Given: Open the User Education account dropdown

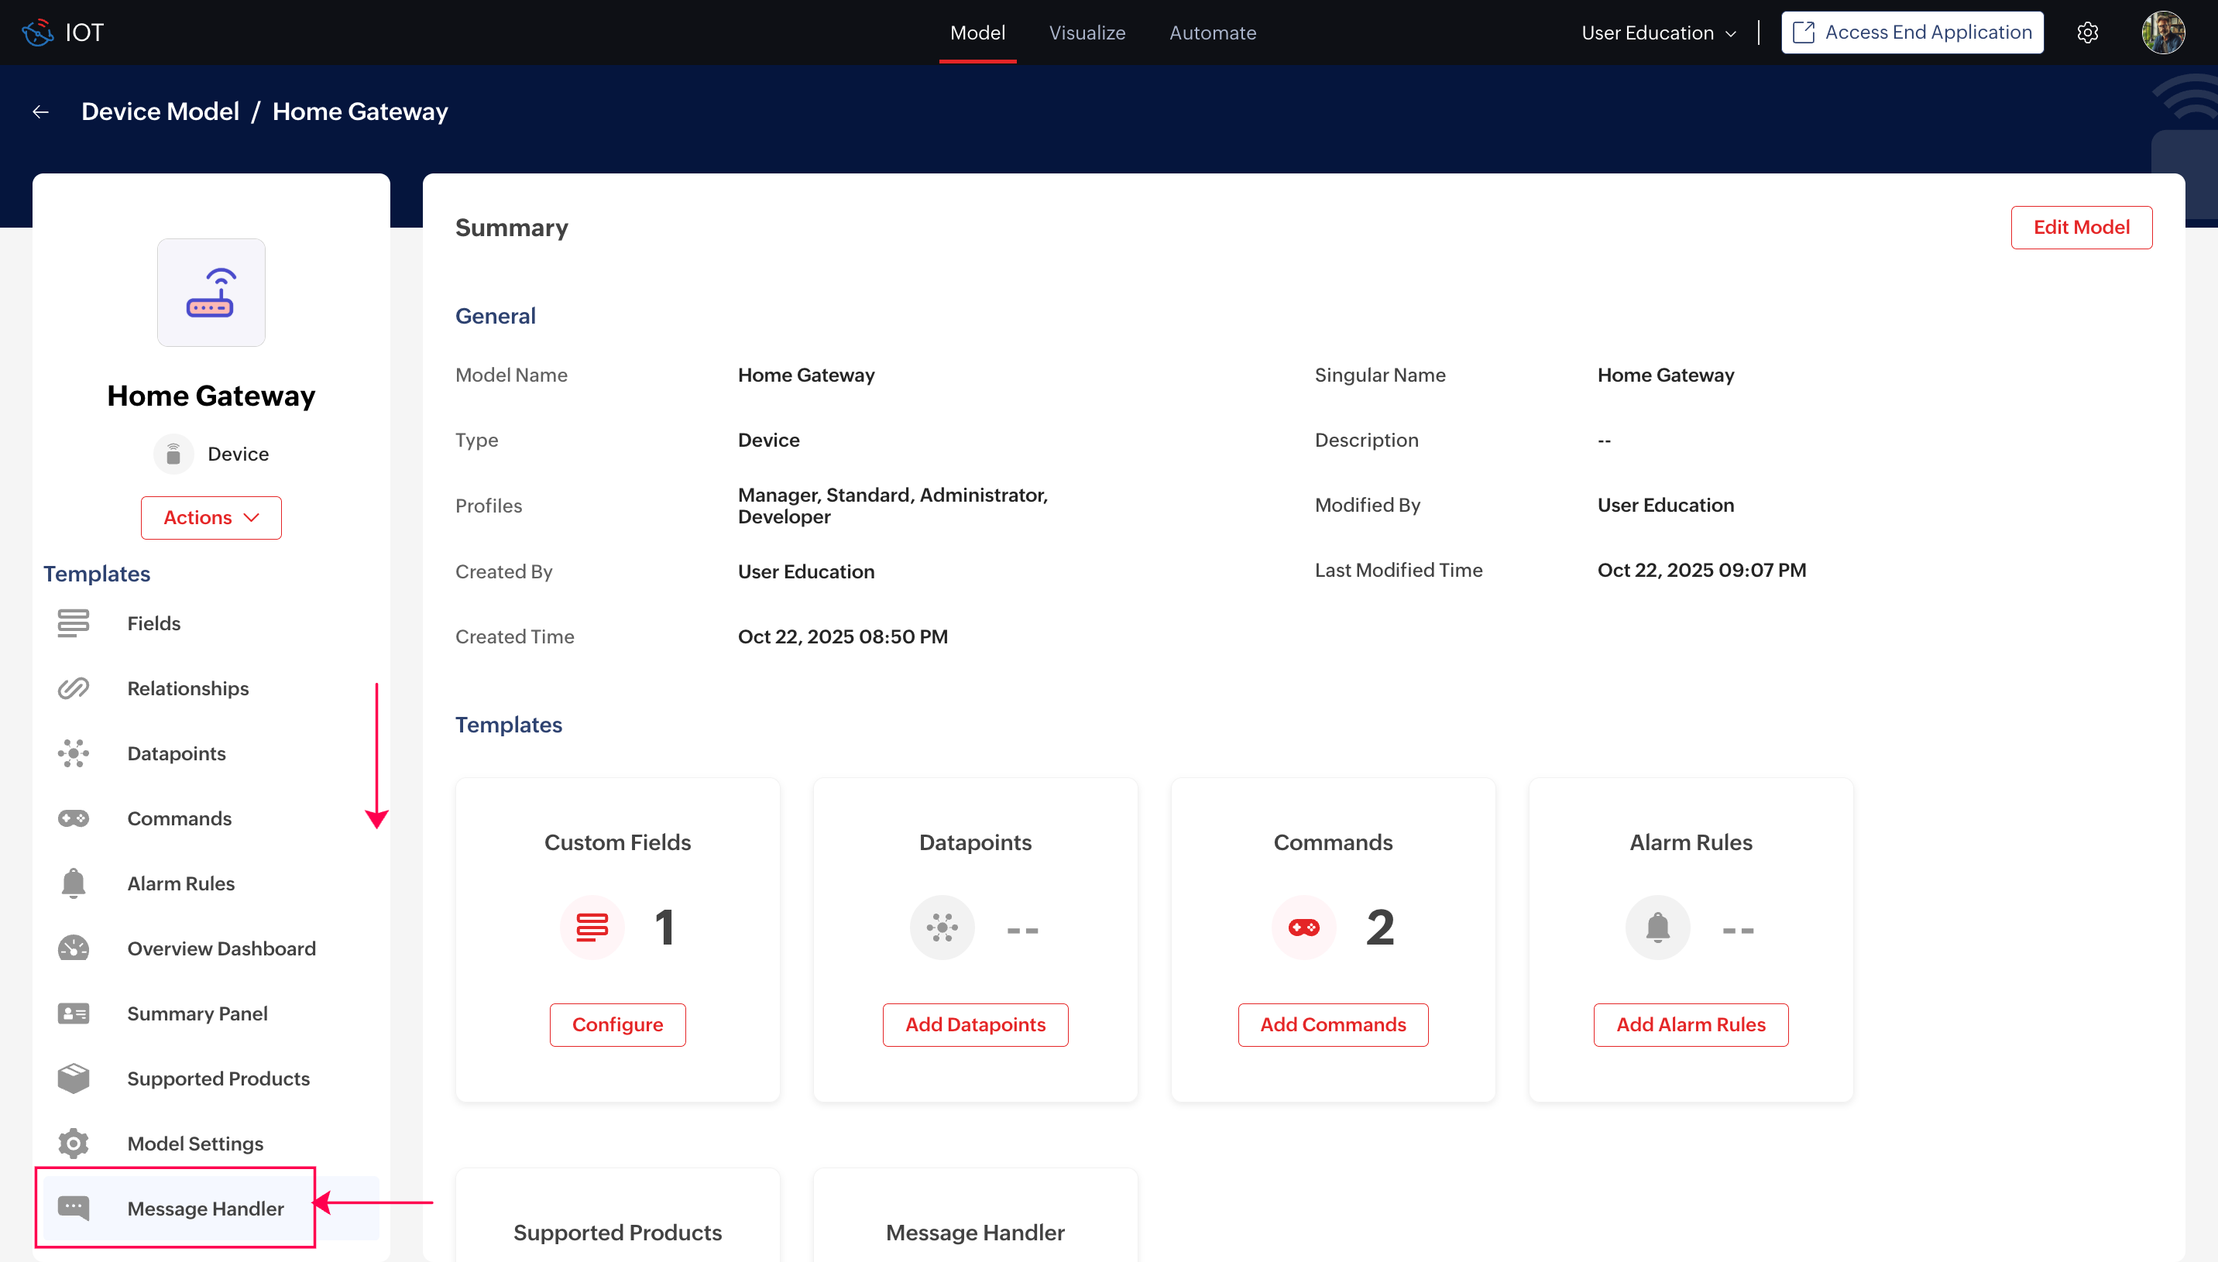Looking at the screenshot, I should coord(1658,33).
